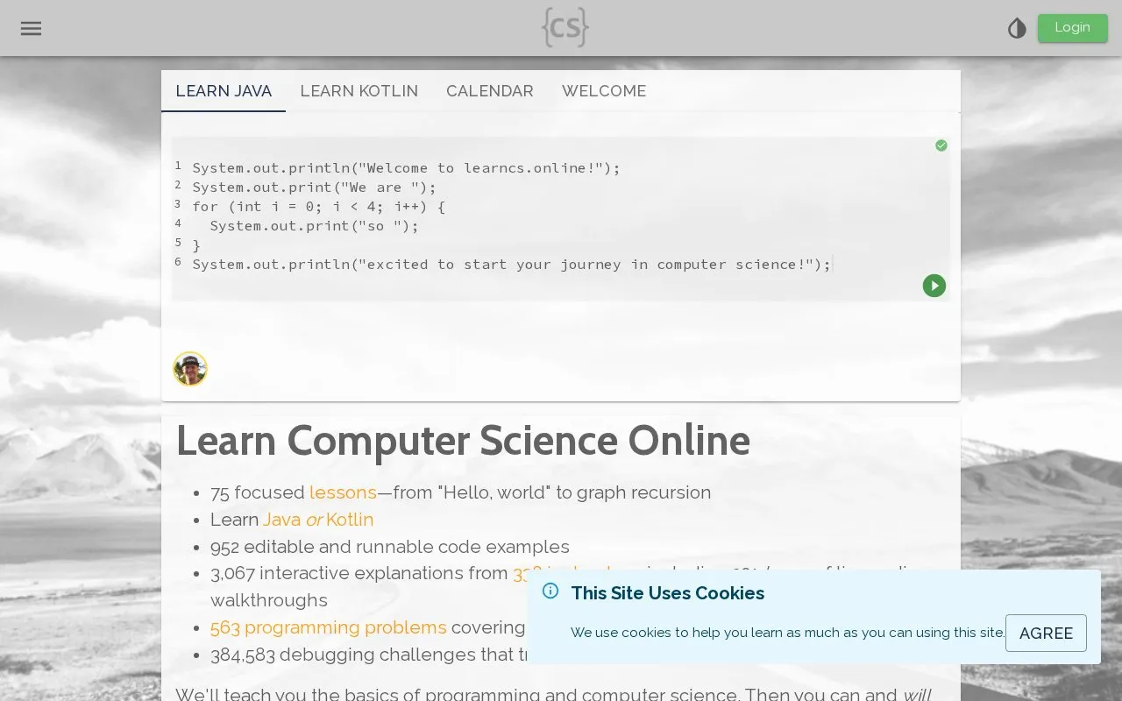
Task: Click the "Learn Computer Science Online" heading
Action: (x=463, y=440)
